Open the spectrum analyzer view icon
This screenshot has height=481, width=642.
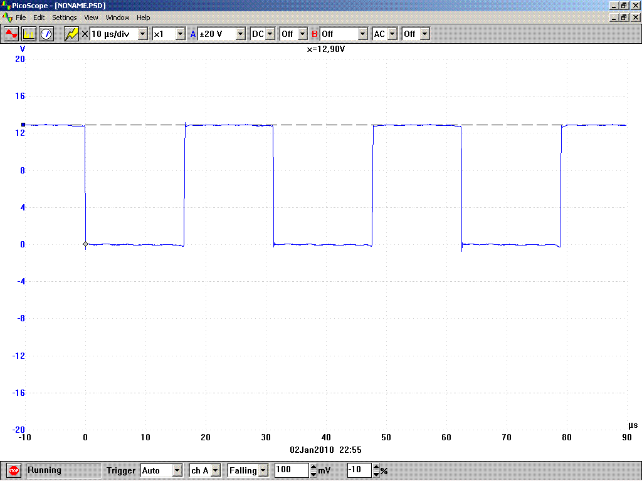coord(29,34)
